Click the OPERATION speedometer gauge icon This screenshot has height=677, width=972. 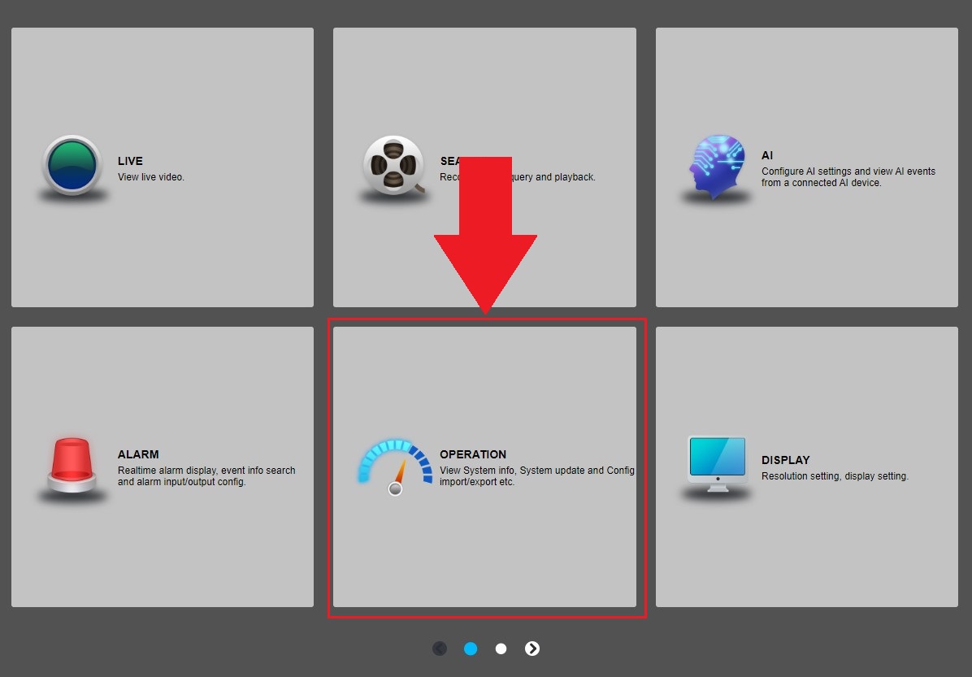pyautogui.click(x=395, y=468)
